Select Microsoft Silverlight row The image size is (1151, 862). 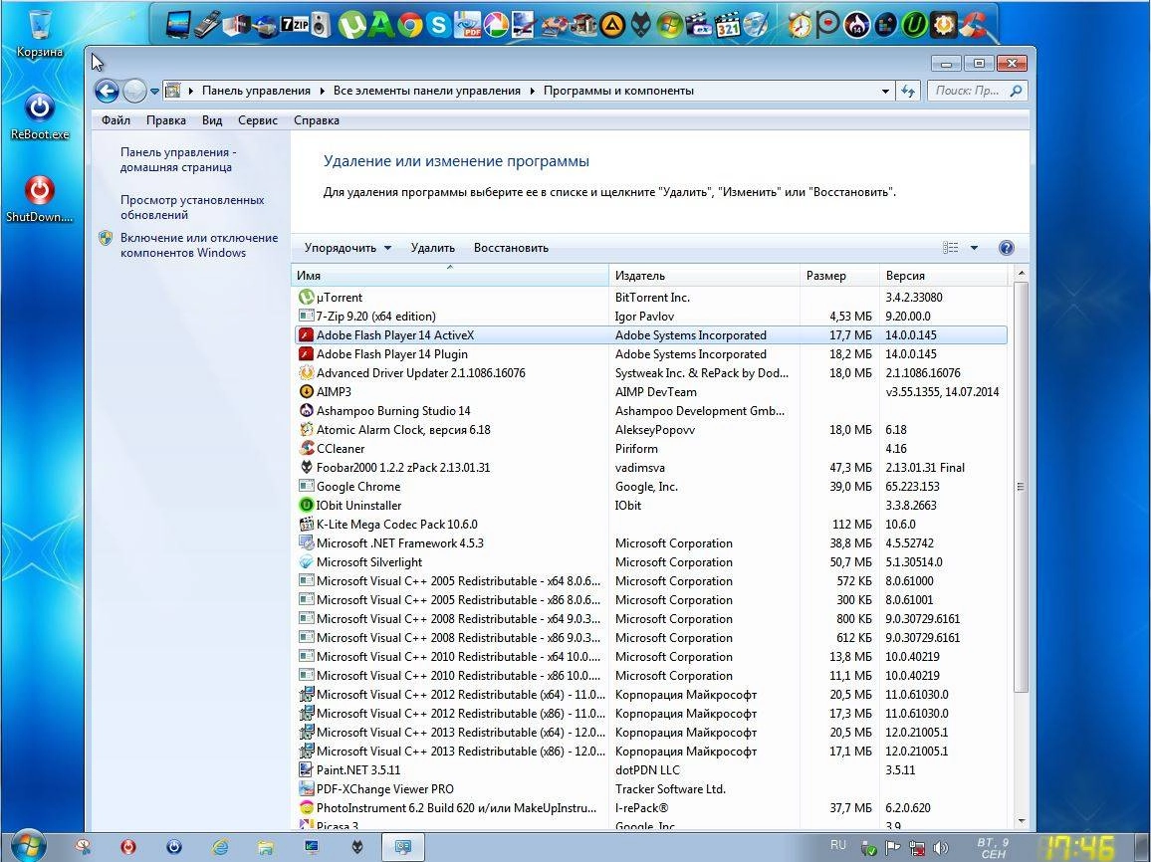coord(649,562)
